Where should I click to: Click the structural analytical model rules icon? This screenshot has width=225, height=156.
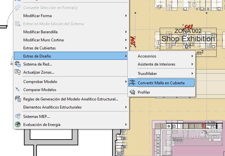[18, 99]
